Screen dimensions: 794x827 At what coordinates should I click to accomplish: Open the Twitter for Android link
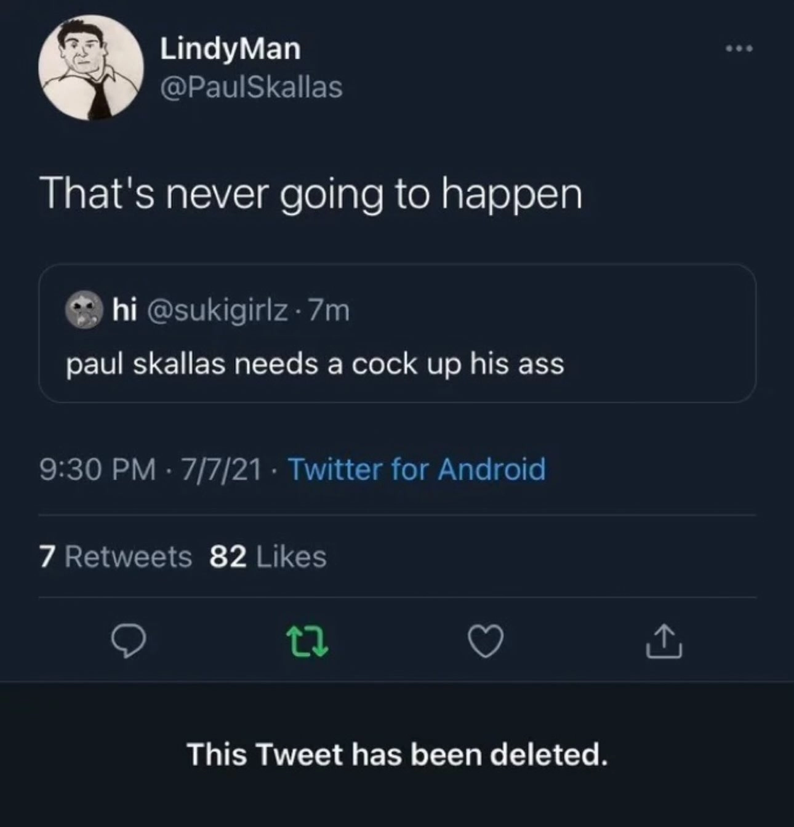pyautogui.click(x=416, y=469)
